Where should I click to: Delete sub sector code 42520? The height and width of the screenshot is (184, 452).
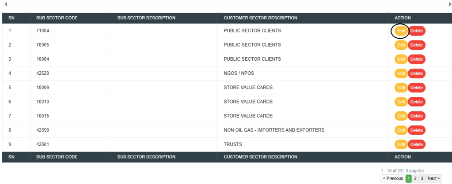(417, 74)
